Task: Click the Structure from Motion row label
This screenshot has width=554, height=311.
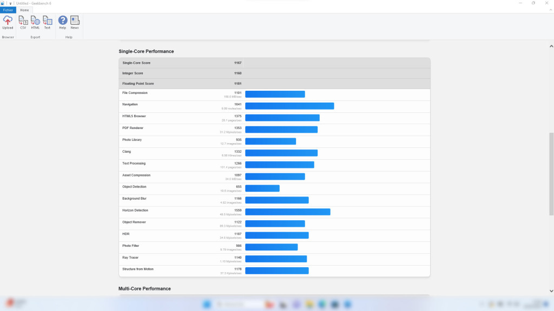Action: click(138, 269)
